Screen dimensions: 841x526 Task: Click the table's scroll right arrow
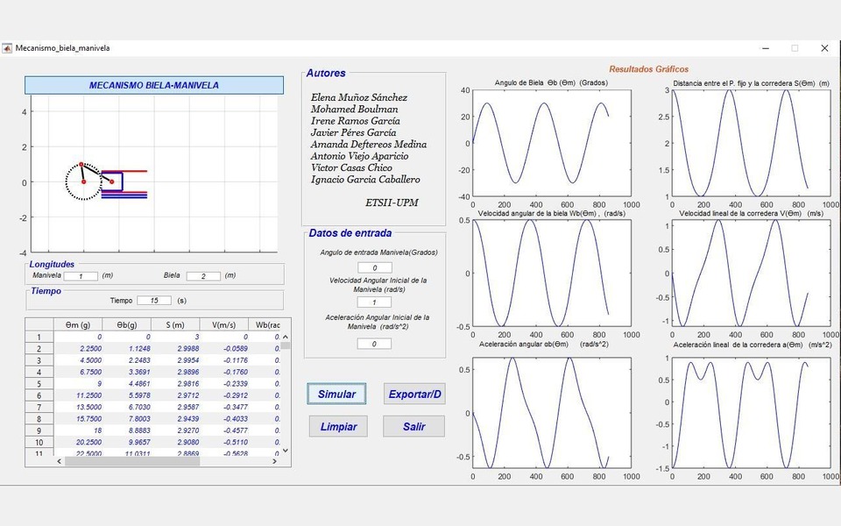click(x=274, y=461)
